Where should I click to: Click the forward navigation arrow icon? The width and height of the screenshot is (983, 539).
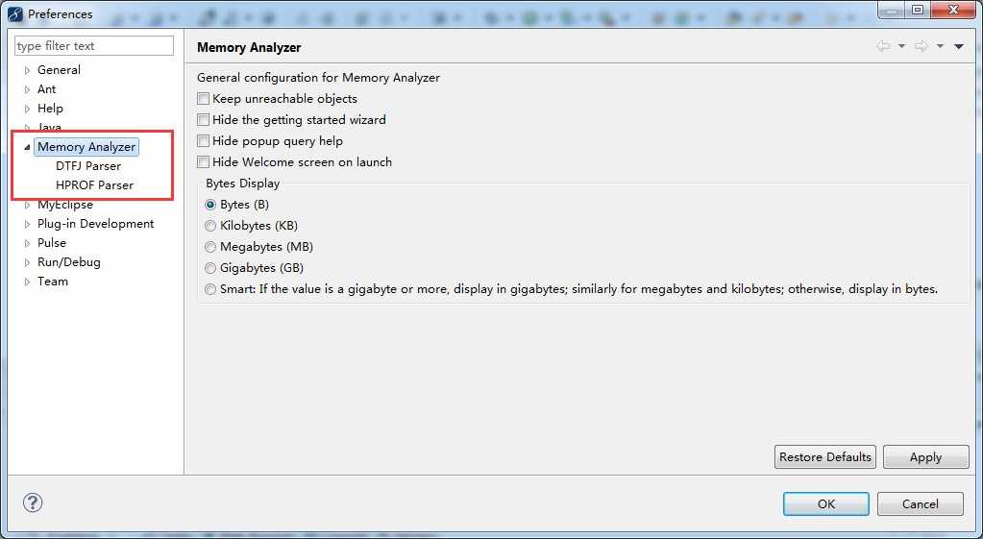pyautogui.click(x=921, y=46)
